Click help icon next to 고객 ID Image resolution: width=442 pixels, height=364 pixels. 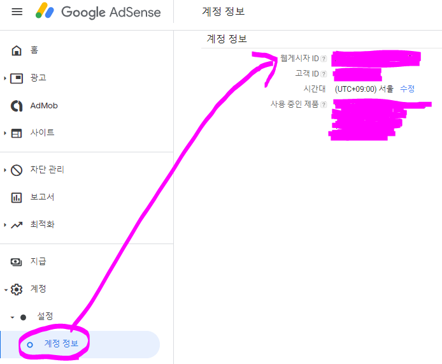(324, 74)
